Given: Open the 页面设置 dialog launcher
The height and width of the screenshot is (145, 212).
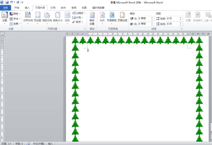Looking at the screenshot, I should click(x=85, y=29).
